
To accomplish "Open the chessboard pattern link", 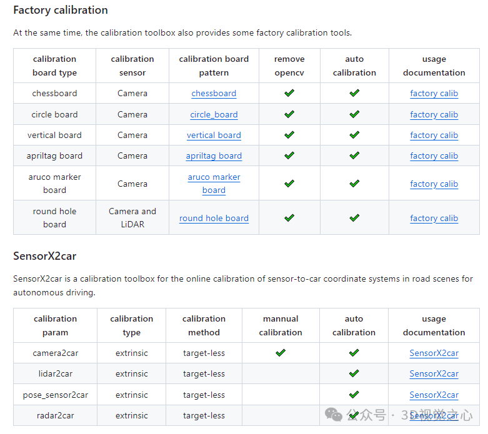I will pos(214,94).
